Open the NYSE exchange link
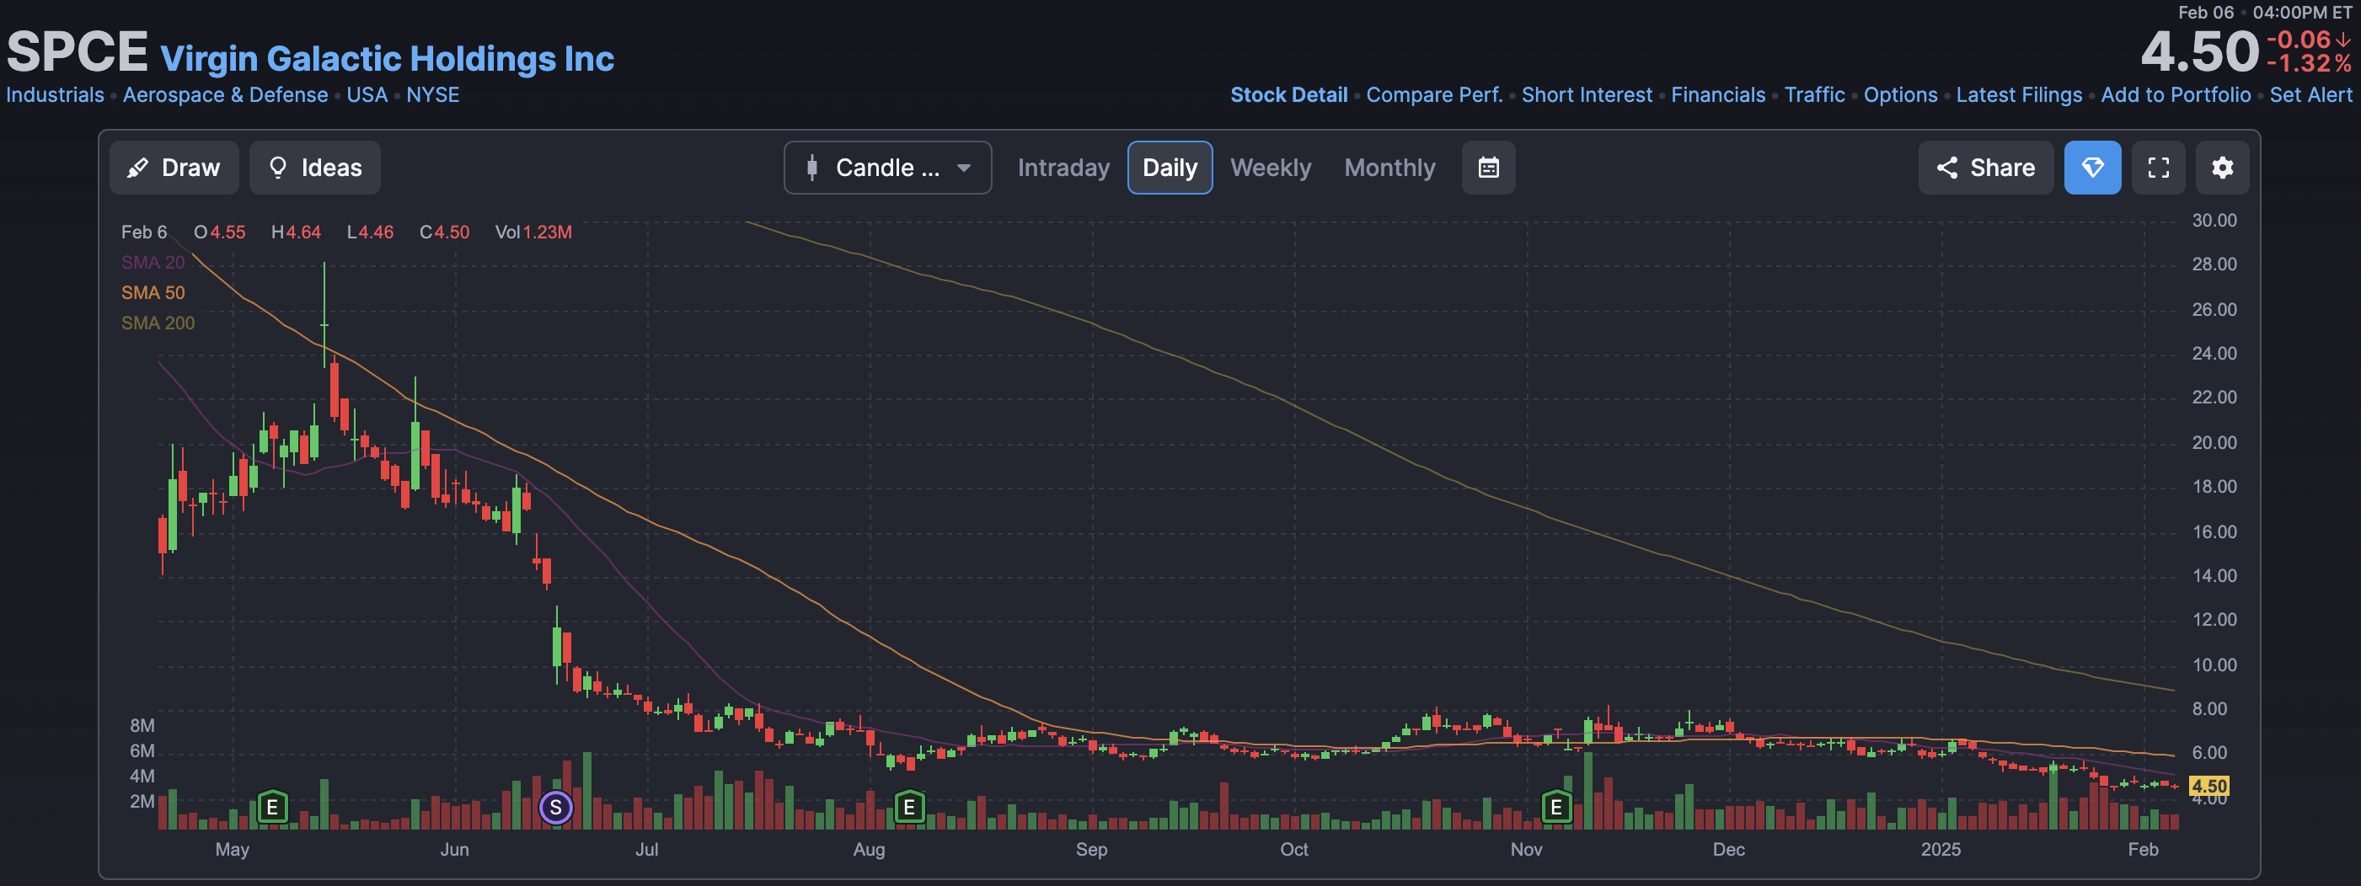 click(432, 95)
